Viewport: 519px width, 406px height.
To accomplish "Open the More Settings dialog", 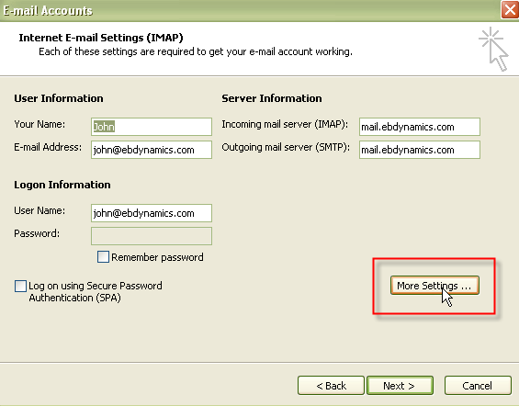I will (434, 286).
